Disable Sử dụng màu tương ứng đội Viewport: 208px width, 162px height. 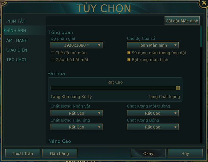[129, 53]
